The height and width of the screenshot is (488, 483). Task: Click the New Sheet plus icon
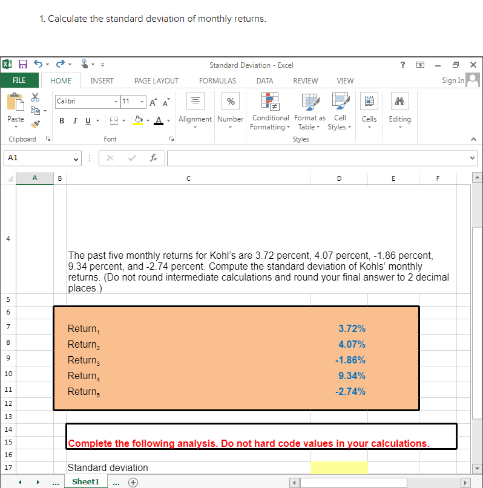[x=133, y=483]
